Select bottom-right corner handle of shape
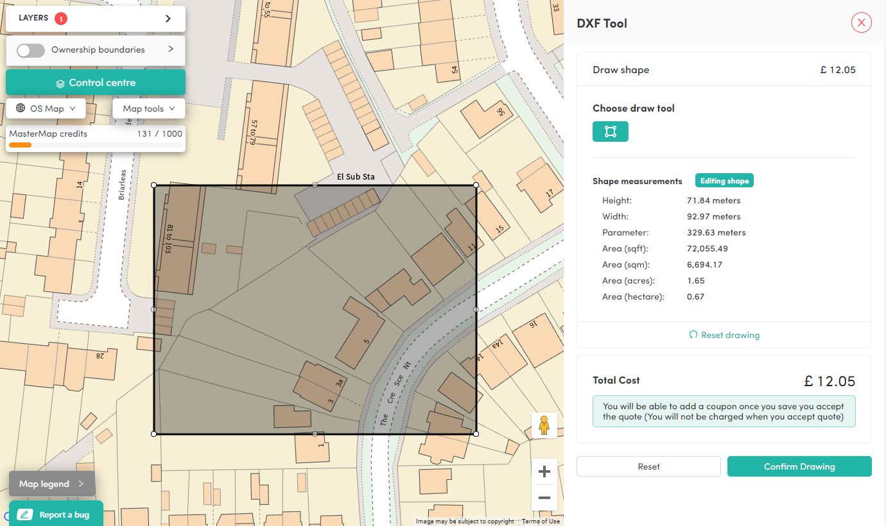The width and height of the screenshot is (886, 526). [476, 434]
